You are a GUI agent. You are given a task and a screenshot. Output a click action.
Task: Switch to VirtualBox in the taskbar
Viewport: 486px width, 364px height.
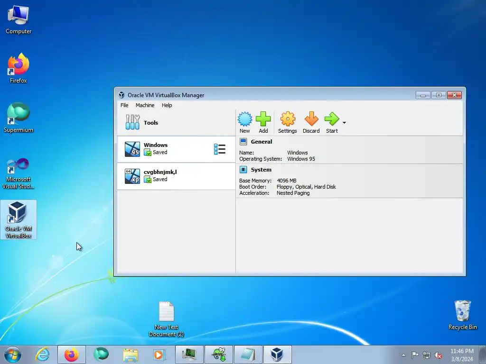point(277,355)
